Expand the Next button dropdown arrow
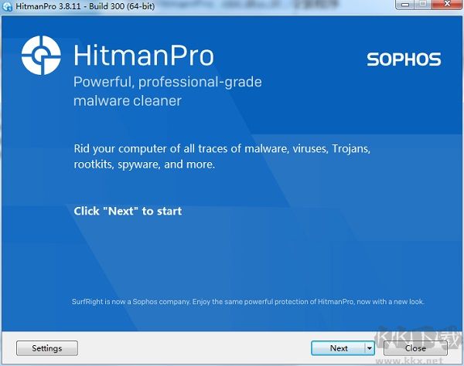The width and height of the screenshot is (464, 366). (x=370, y=348)
